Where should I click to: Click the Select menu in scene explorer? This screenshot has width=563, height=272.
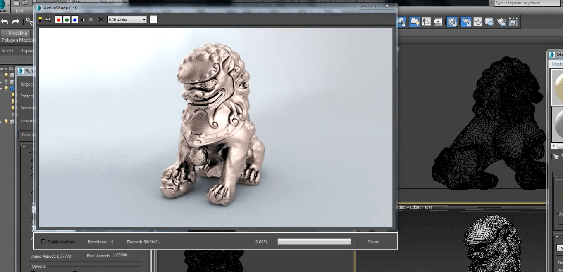click(x=7, y=51)
